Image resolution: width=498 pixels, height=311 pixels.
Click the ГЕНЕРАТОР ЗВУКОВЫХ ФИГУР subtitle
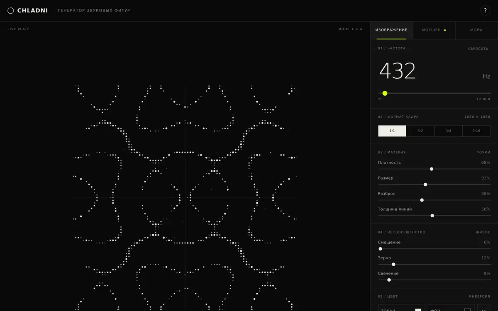point(94,10)
